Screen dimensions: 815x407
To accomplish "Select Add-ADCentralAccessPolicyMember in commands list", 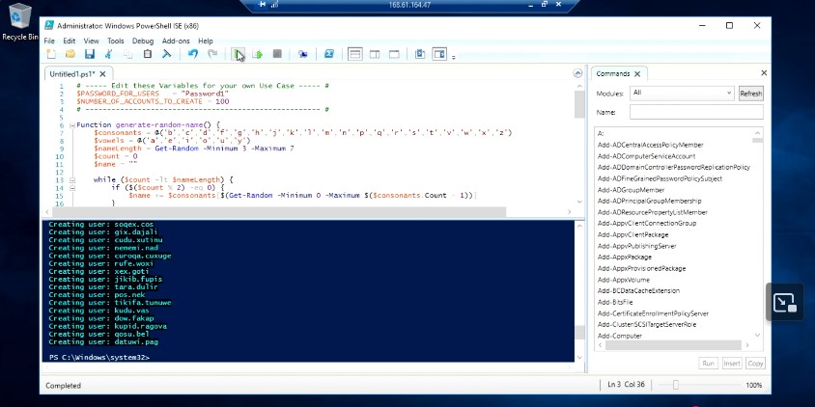I will 650,145.
